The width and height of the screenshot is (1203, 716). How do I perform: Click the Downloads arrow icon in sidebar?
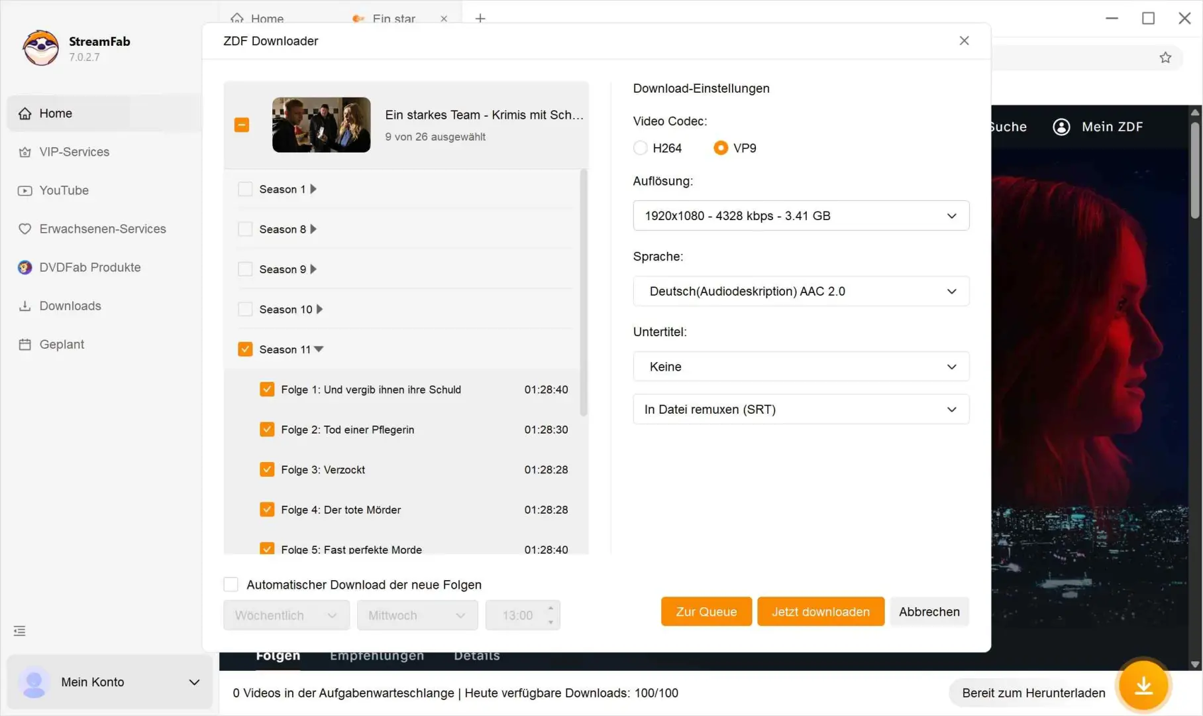[25, 306]
